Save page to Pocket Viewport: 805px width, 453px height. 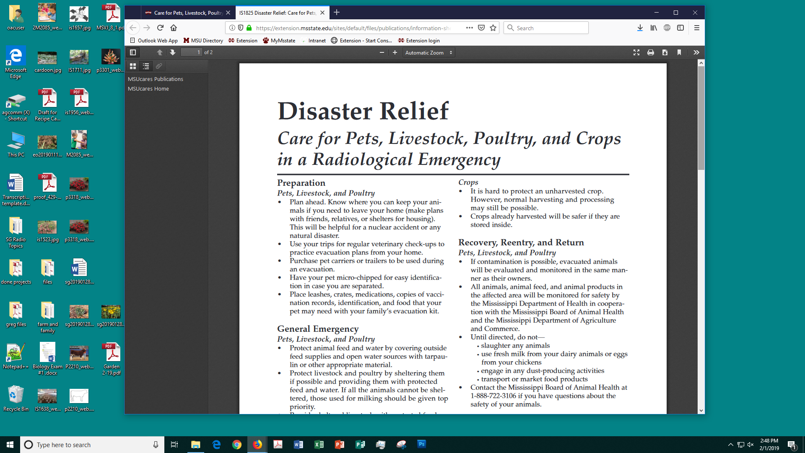tap(481, 28)
